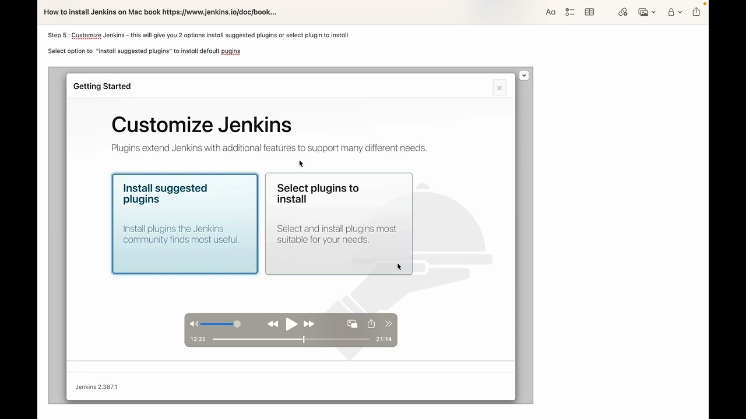Click the Plugins extend Jenkins description

(269, 148)
